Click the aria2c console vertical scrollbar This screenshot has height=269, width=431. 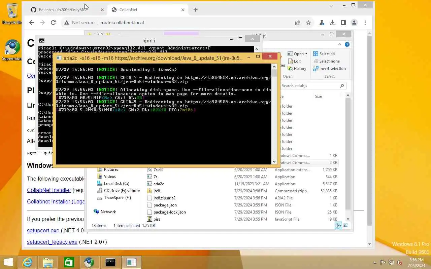pos(274,114)
